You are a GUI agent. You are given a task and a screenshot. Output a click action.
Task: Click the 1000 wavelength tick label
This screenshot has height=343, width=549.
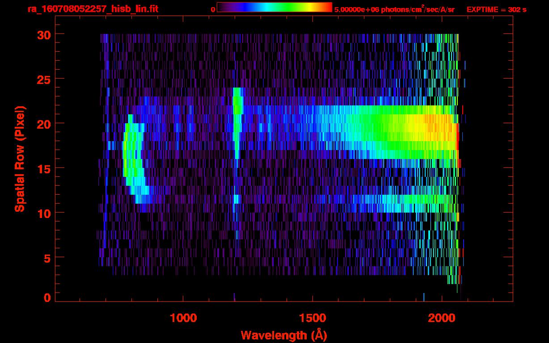pos(183,318)
